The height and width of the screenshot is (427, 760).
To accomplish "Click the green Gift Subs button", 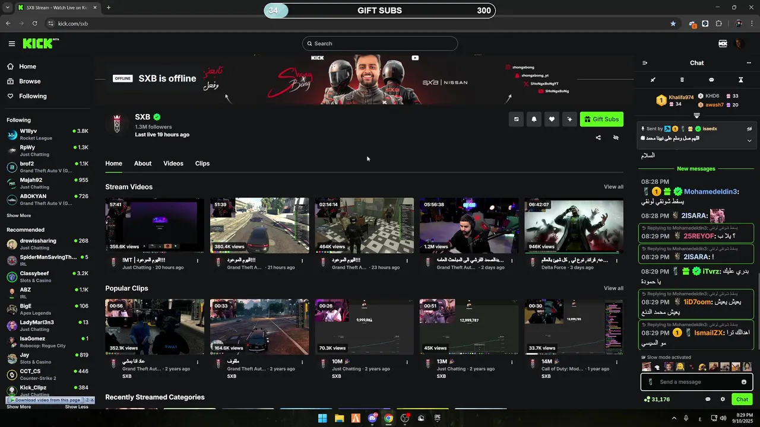I will (x=602, y=119).
